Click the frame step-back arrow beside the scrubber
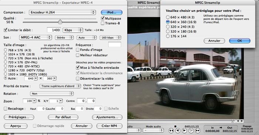This screenshot has height=135, width=259. point(238,121)
